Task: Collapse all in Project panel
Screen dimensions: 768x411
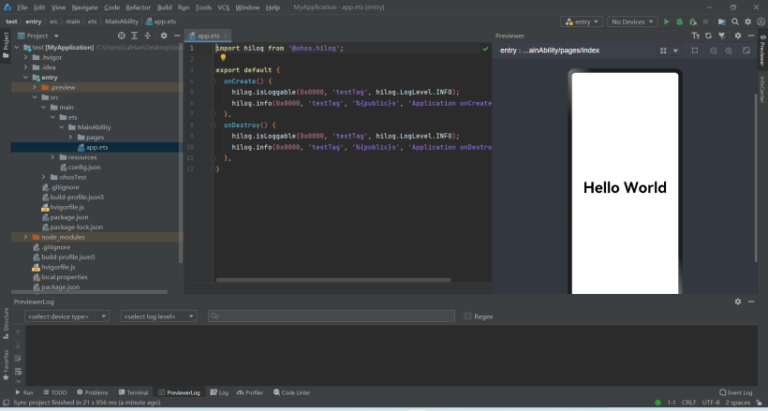Action: pos(147,36)
